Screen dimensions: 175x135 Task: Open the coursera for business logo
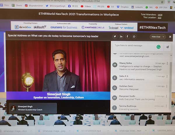[64, 27]
